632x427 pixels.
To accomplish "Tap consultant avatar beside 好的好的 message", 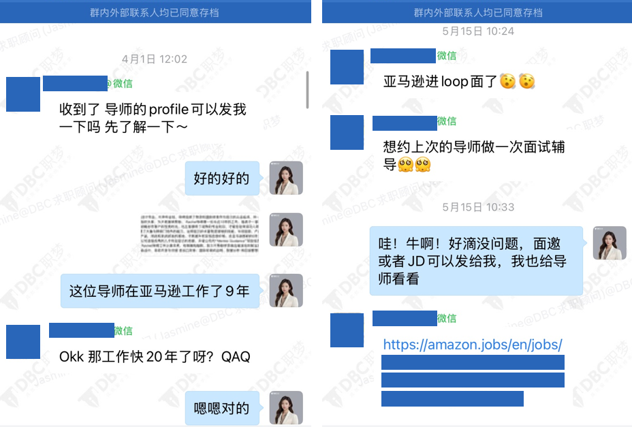I will (x=286, y=178).
